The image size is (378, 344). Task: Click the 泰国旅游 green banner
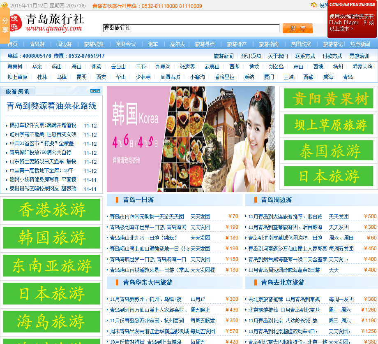click(329, 150)
